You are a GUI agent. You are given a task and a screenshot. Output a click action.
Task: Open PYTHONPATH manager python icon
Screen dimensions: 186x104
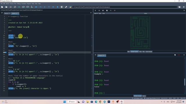tap(70, 7)
